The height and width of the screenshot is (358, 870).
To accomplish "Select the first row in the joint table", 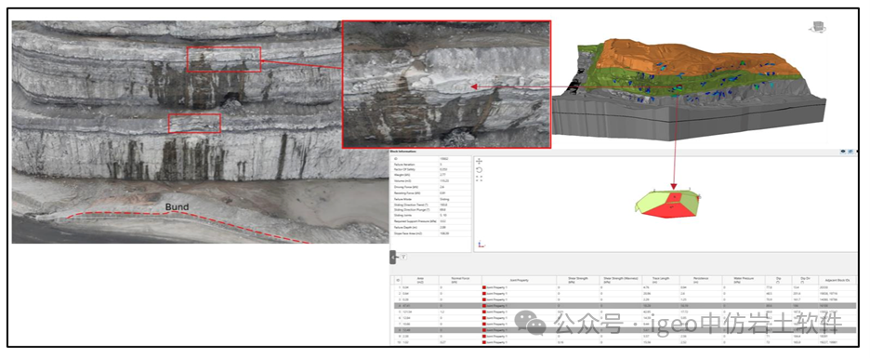I will pyautogui.click(x=624, y=287).
